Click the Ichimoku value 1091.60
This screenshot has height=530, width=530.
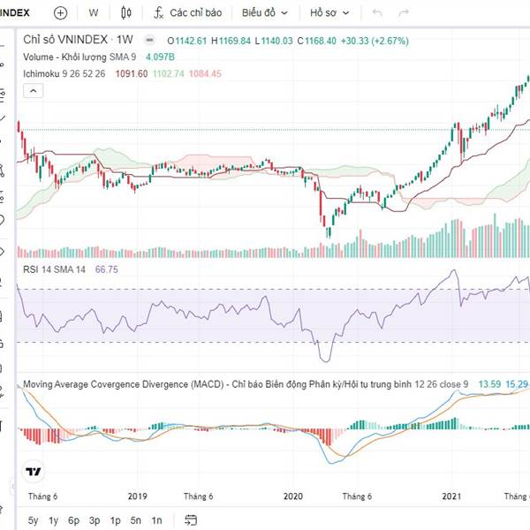pyautogui.click(x=132, y=73)
